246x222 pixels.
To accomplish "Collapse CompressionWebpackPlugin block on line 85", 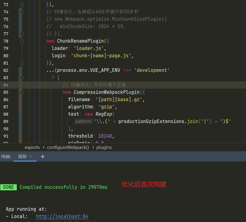I will click(x=22, y=92).
